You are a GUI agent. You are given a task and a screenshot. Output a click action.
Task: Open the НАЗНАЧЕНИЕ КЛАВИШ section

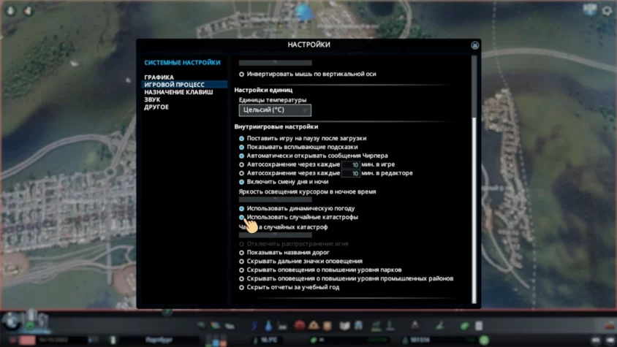pyautogui.click(x=178, y=92)
